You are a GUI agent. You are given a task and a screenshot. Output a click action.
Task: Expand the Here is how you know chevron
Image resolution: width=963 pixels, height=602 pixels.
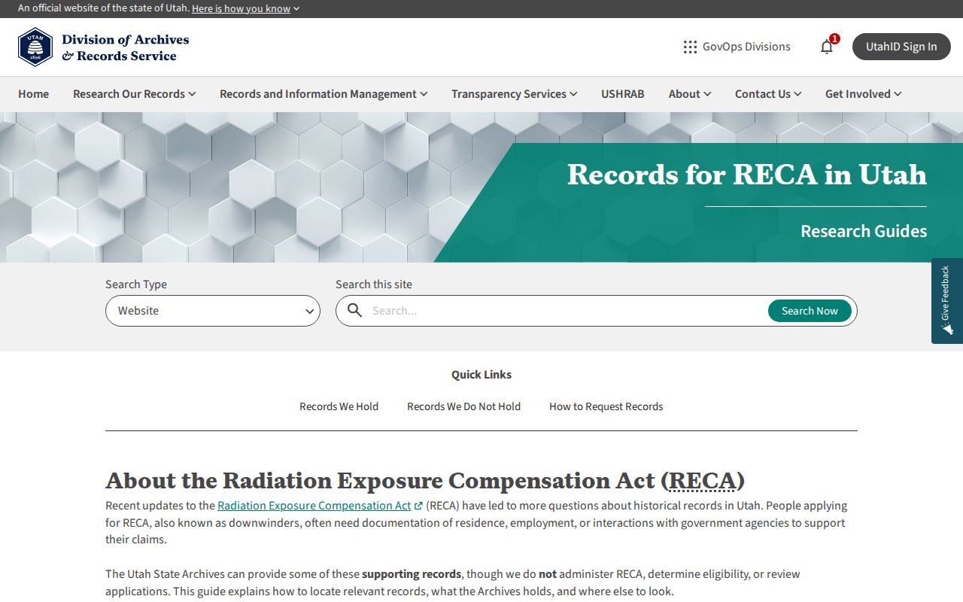coord(296,9)
